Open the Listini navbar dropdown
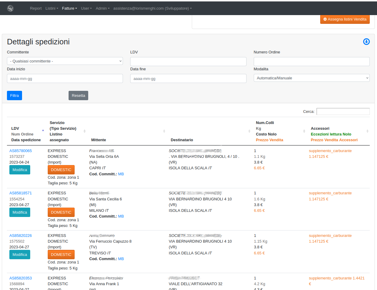This screenshot has width=377, height=290. pos(52,8)
